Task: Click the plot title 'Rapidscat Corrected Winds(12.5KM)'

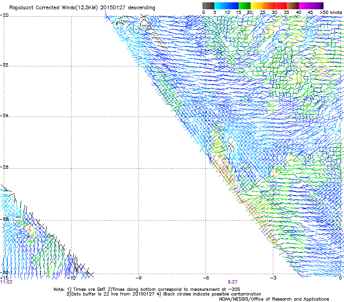Action: point(53,8)
